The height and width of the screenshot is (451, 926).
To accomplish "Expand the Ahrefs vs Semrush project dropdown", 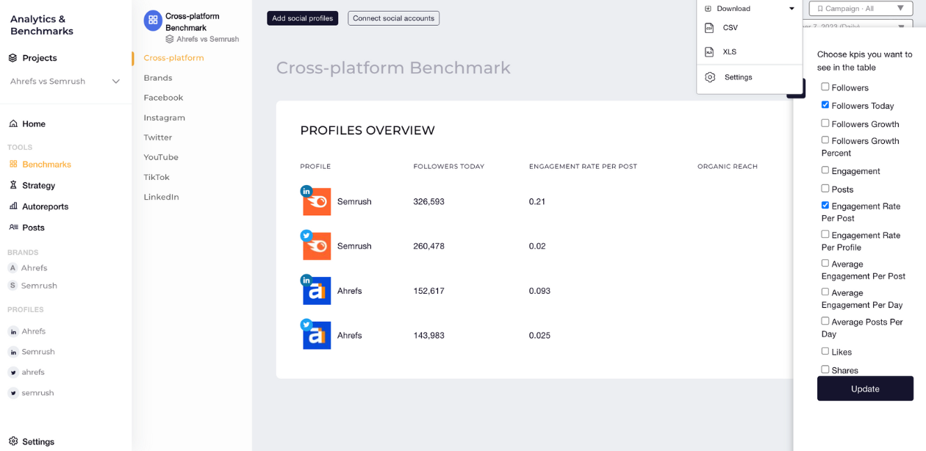I will (x=115, y=82).
